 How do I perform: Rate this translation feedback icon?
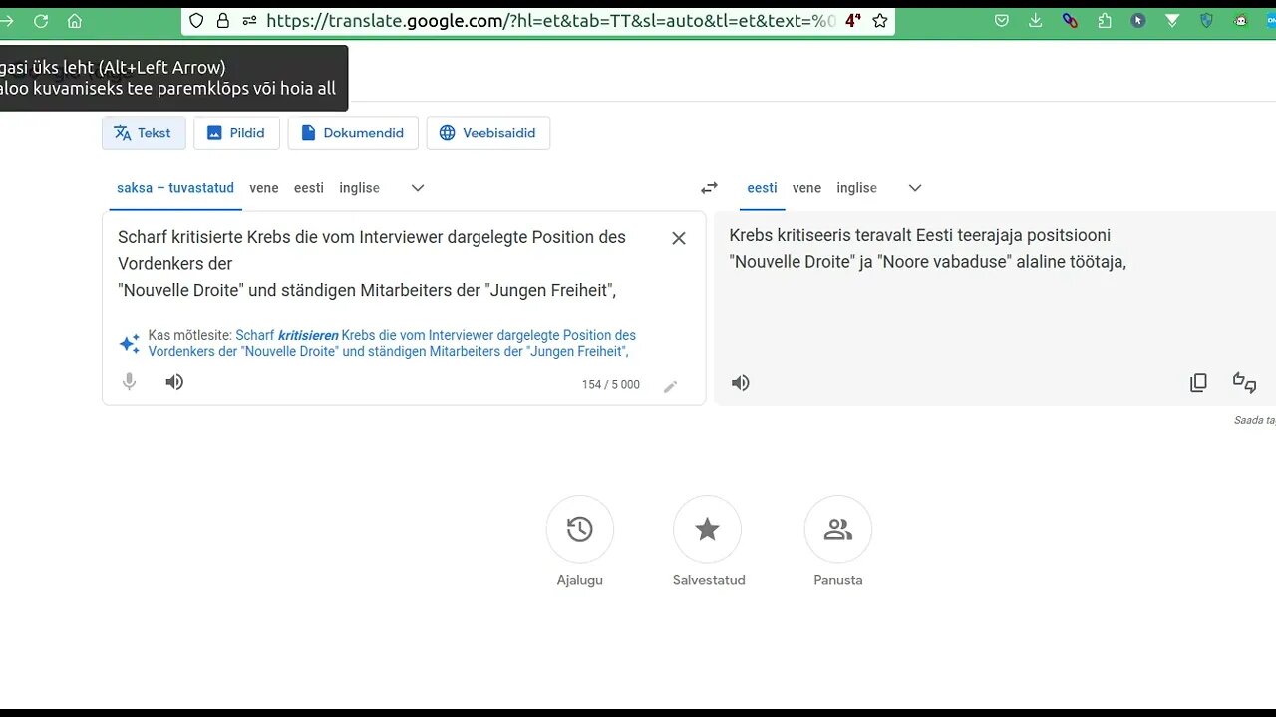point(1244,383)
